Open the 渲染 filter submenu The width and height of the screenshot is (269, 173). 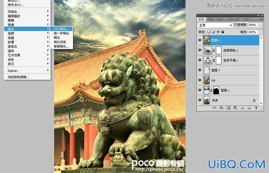coord(27,51)
